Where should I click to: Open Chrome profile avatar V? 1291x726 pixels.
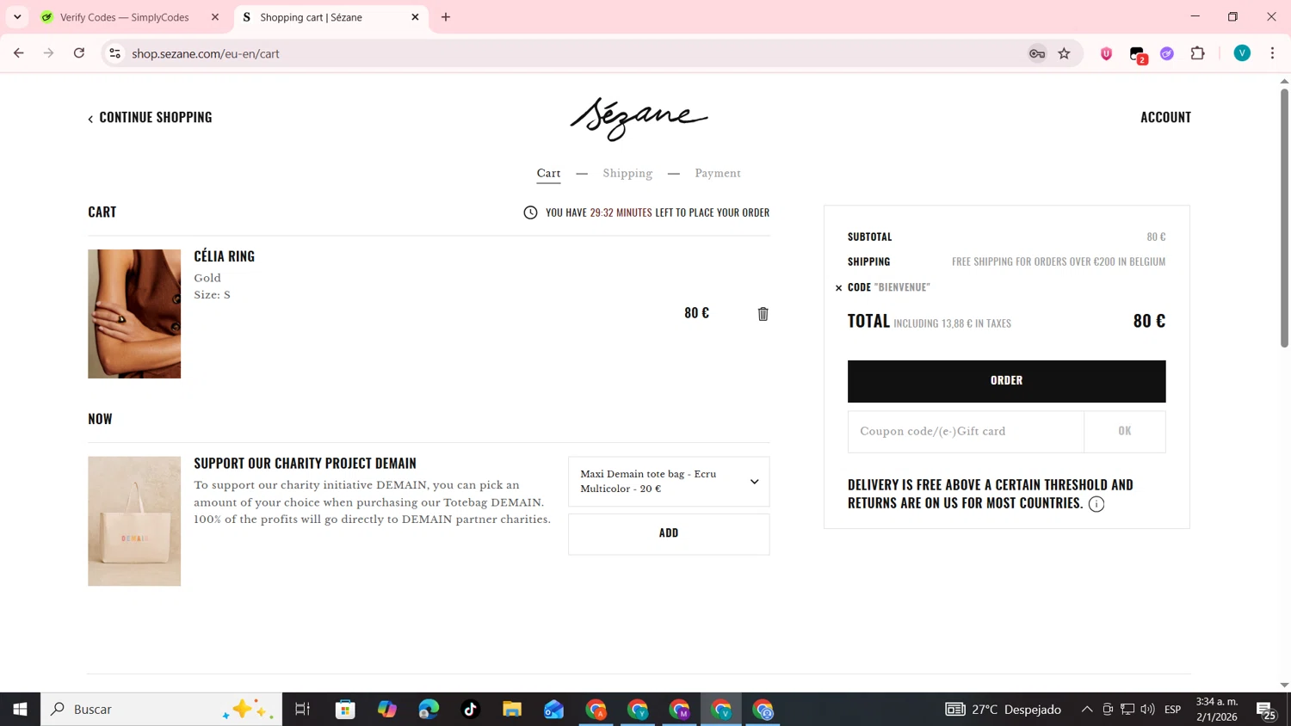coord(1242,53)
